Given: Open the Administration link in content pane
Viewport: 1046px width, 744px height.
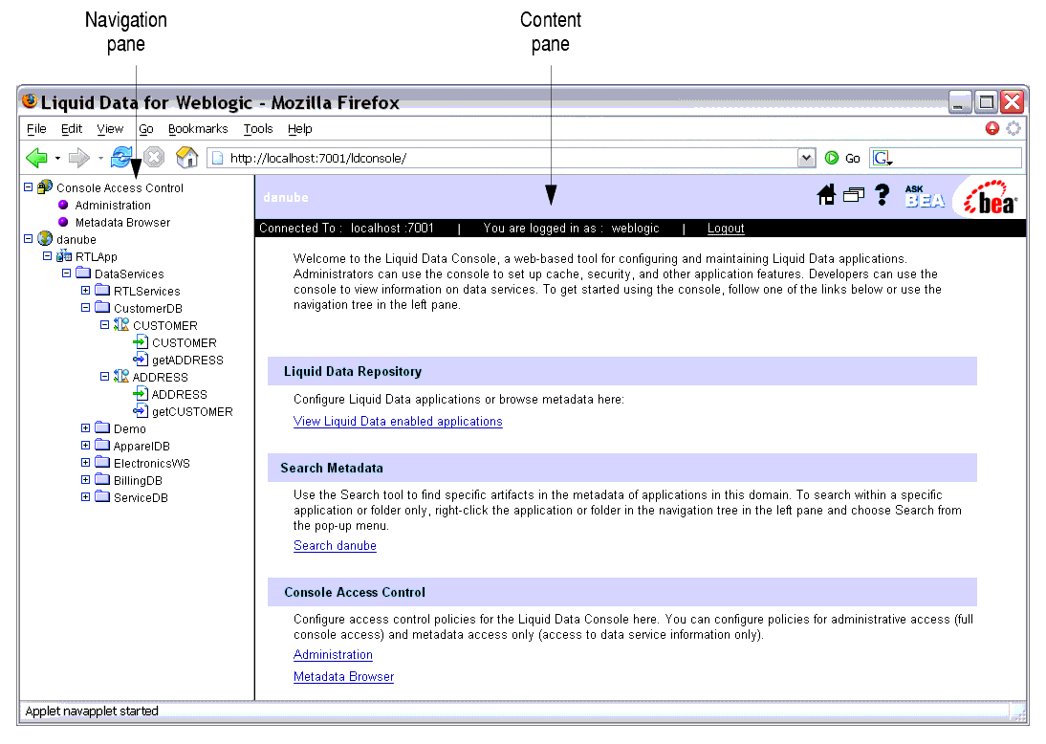Looking at the screenshot, I should click(x=333, y=655).
